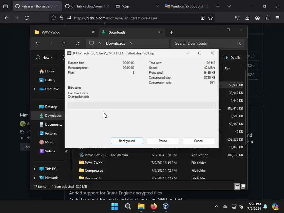
Task: Open Gallery in Explorer sidebar
Action: coord(47,80)
